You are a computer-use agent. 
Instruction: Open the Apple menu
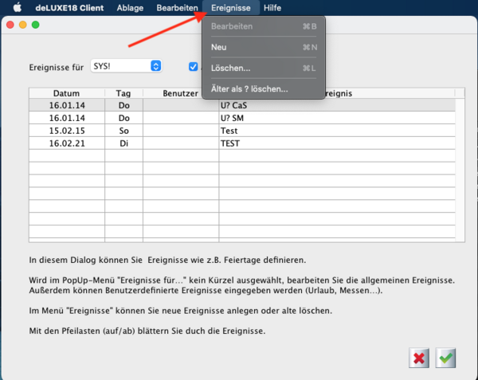point(17,7)
